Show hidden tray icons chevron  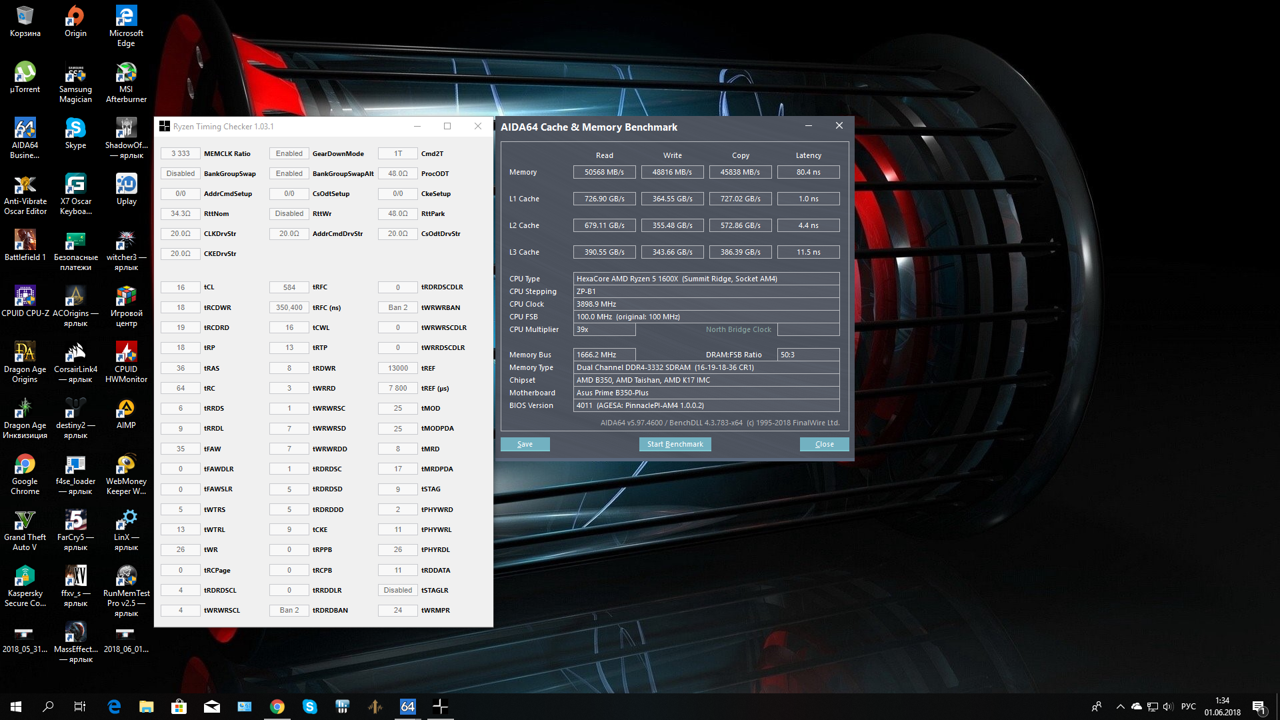point(1120,707)
